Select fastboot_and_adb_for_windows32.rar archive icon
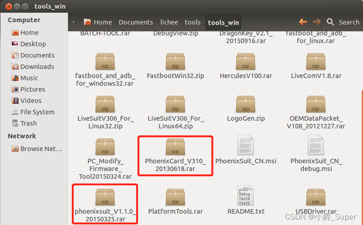 pyautogui.click(x=105, y=62)
